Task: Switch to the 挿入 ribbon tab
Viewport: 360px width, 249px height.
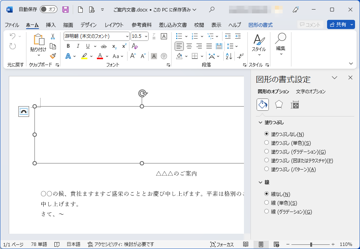Action: tap(50, 24)
